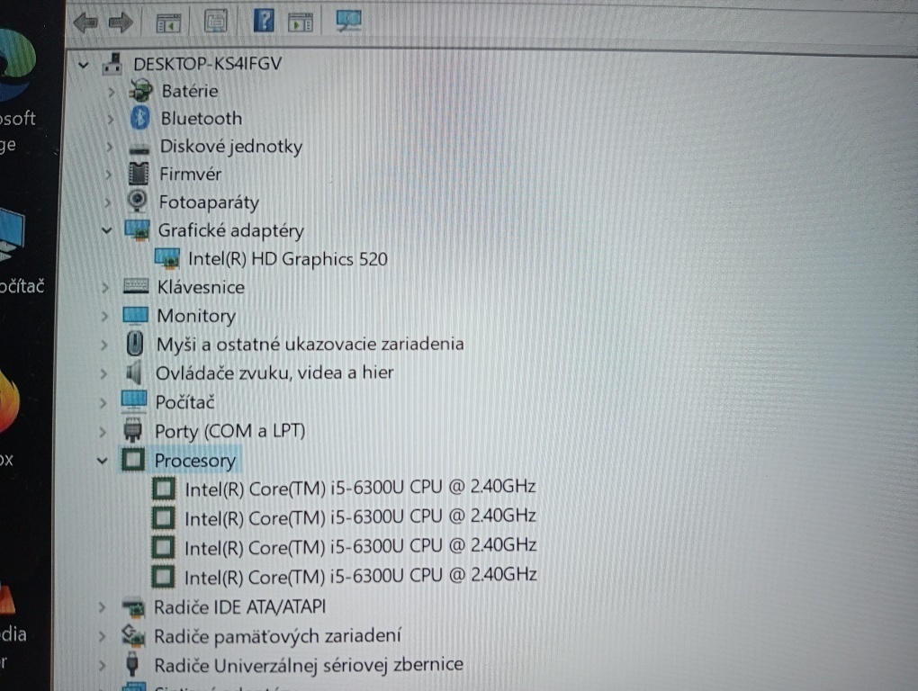Select the first Intel Core i5-6300U processor

point(360,487)
